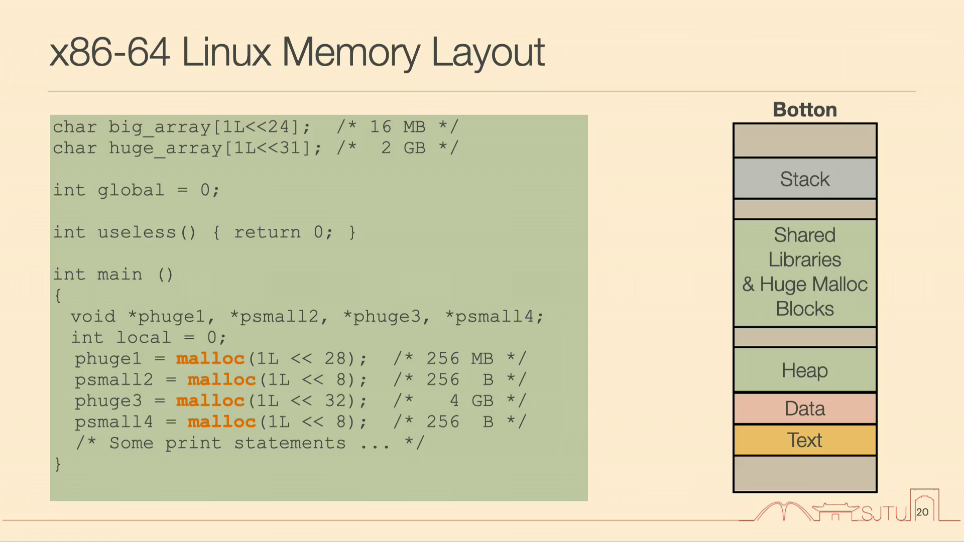Click the '/* 16 MB */' comment
964x542 pixels.
pyautogui.click(x=398, y=127)
